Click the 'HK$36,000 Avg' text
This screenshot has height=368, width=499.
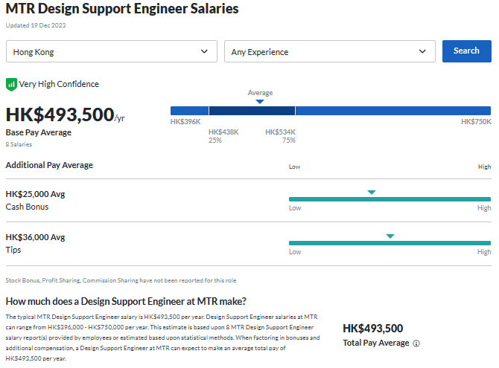(x=35, y=237)
